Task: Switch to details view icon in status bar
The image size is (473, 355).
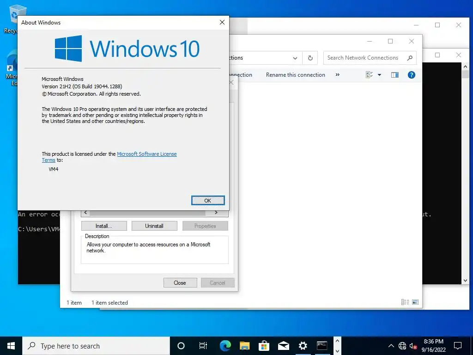Action: tap(405, 302)
